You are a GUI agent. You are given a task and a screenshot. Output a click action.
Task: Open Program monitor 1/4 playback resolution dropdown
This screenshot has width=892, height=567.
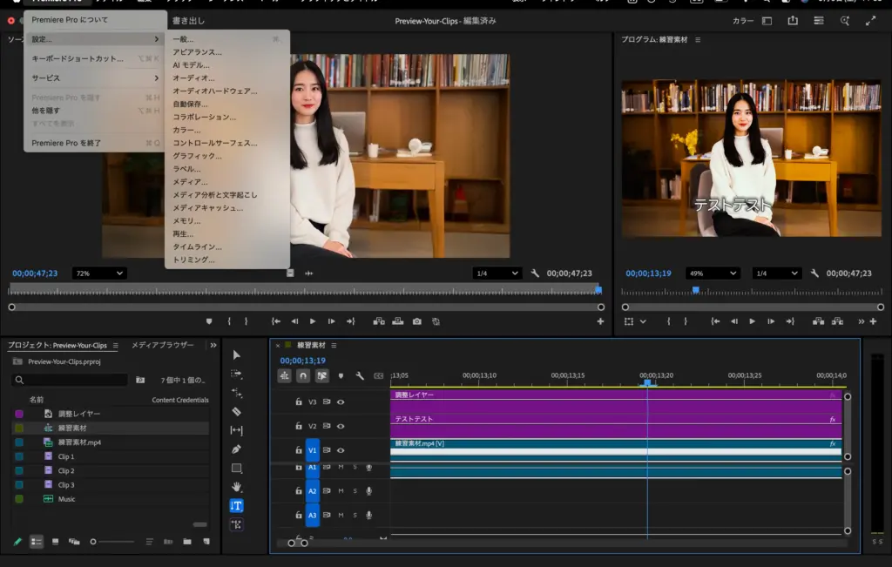click(776, 273)
